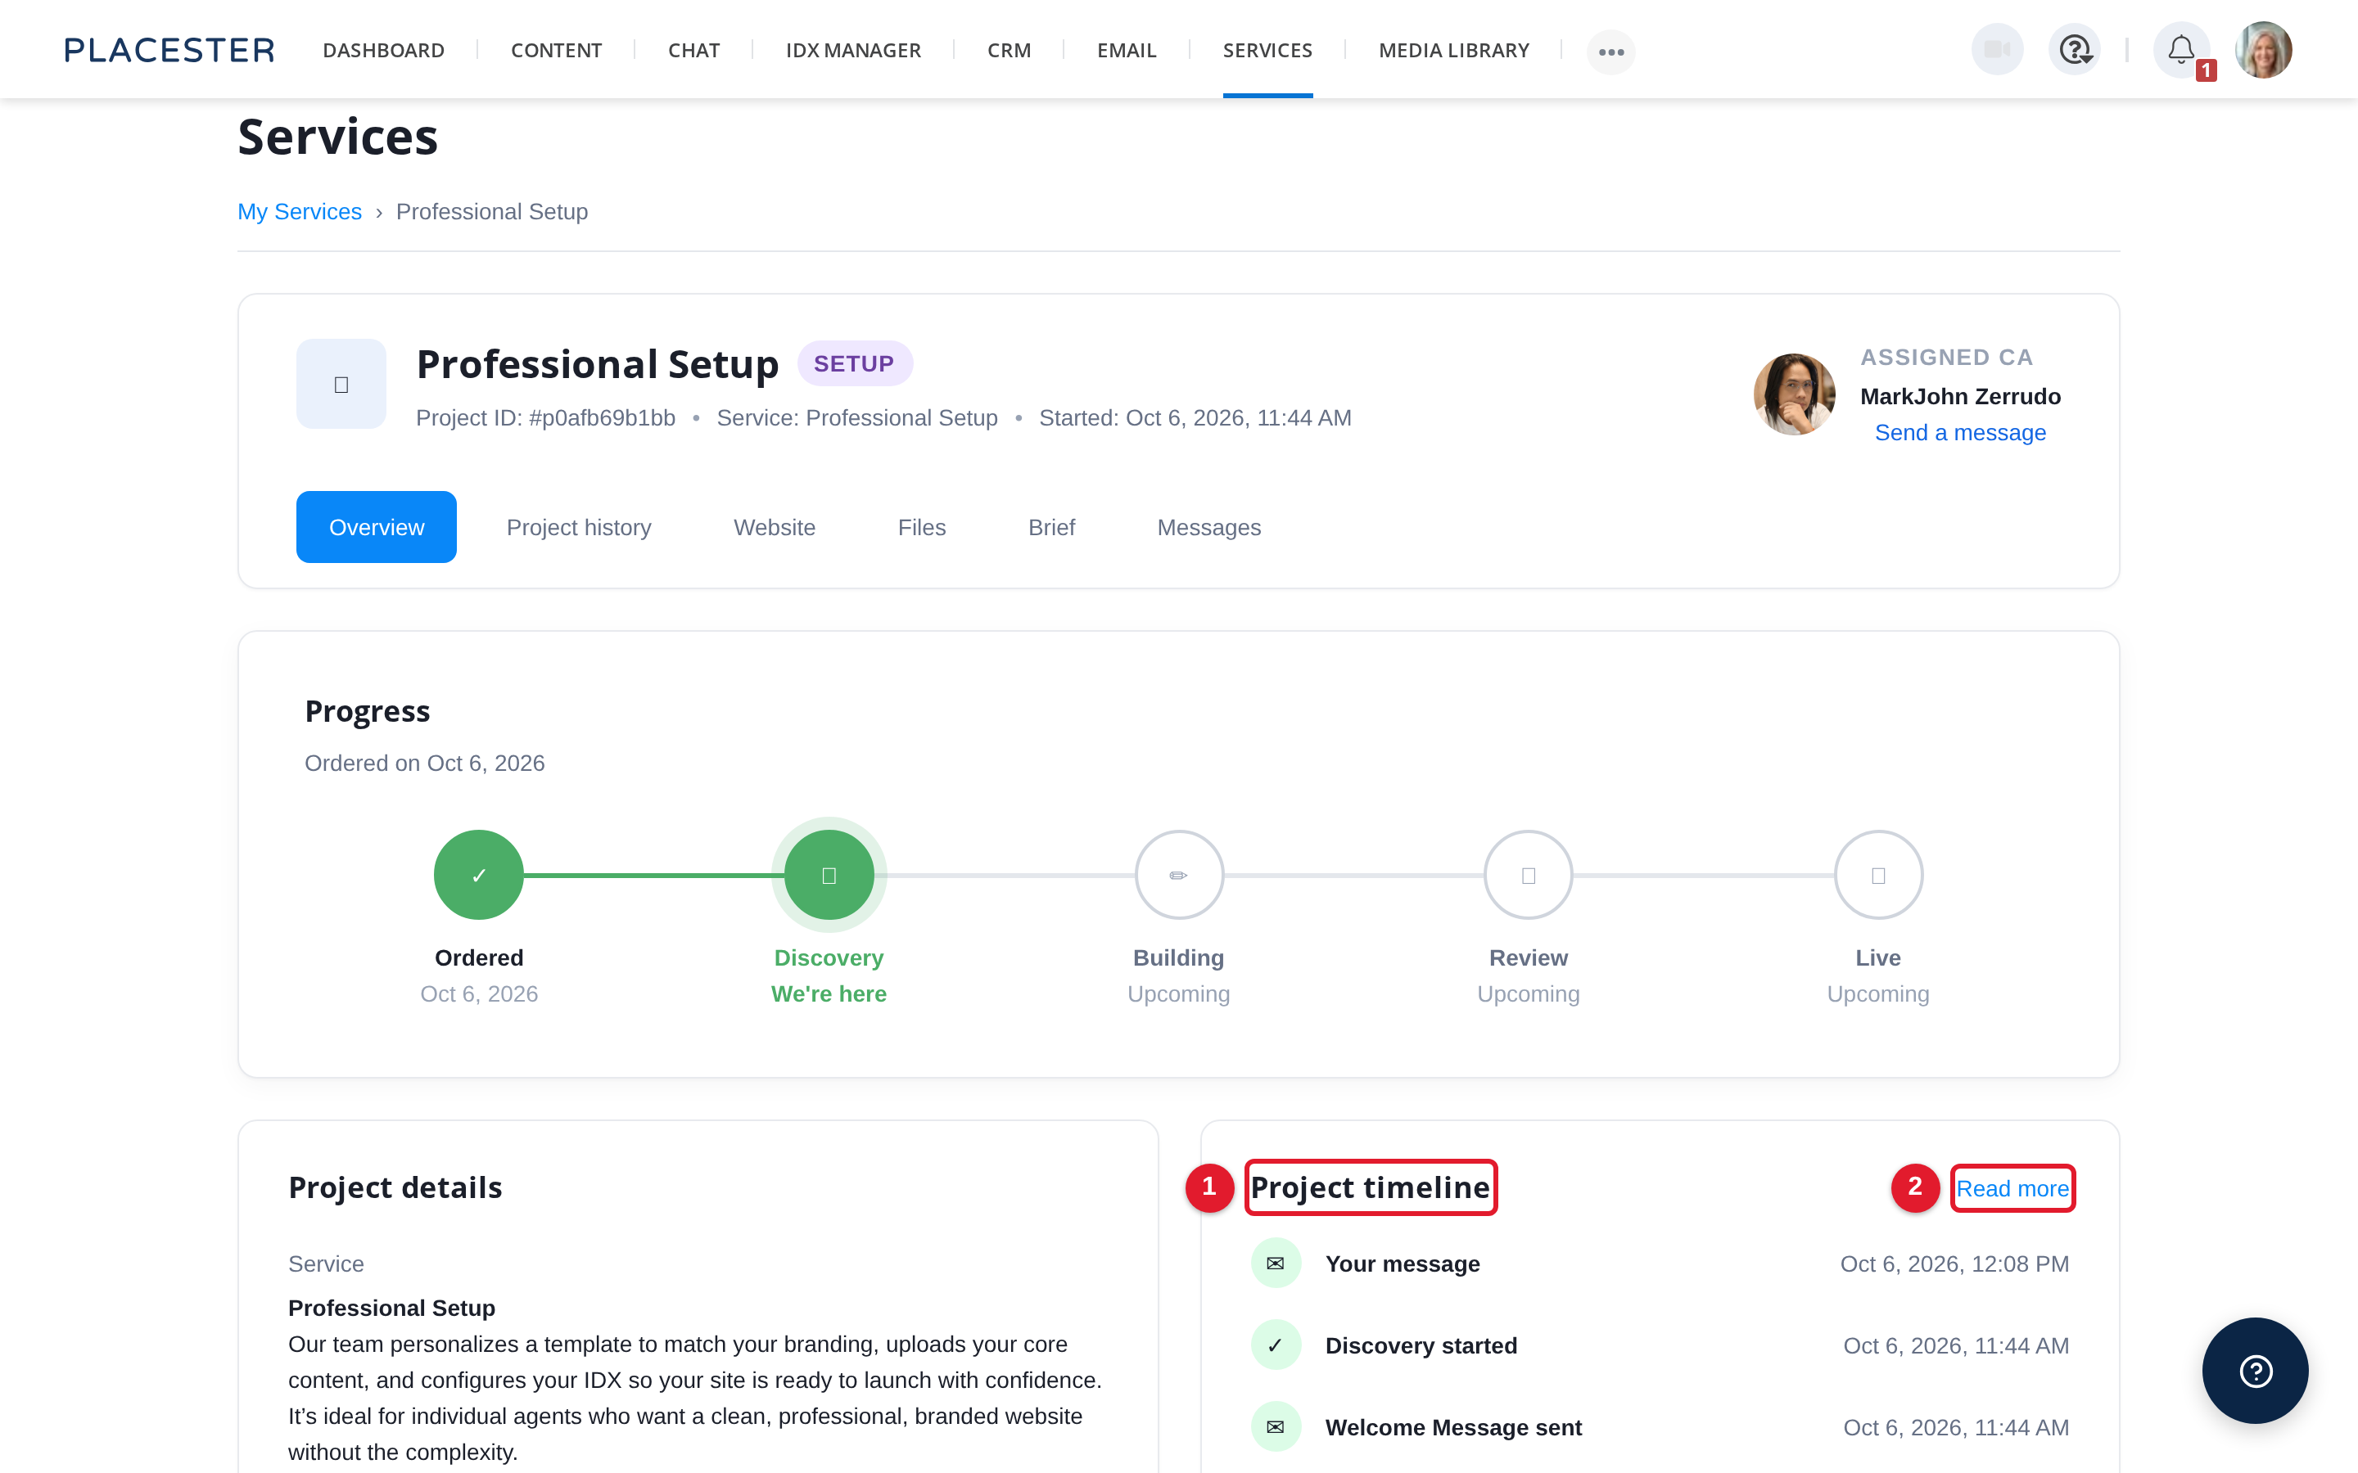Click the Live step circle
This screenshot has width=2358, height=1473.
click(x=1877, y=874)
